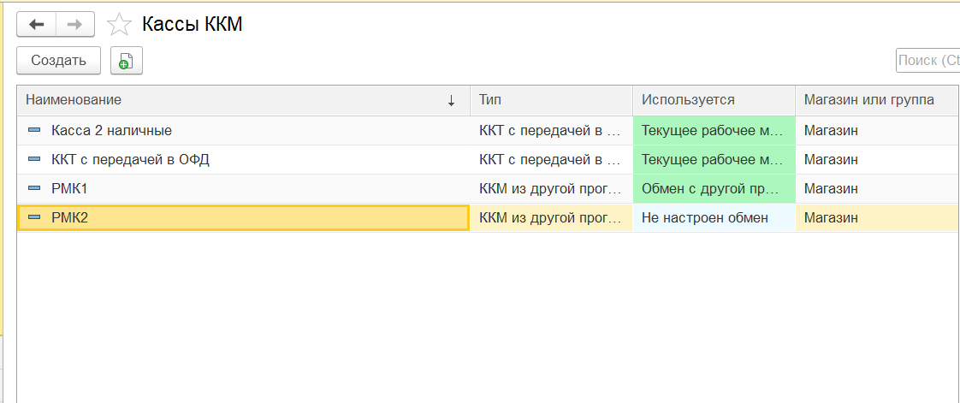This screenshot has width=960, height=403.
Task: Click Тип cell of ККТ с передачей в ОФД row
Action: point(552,159)
